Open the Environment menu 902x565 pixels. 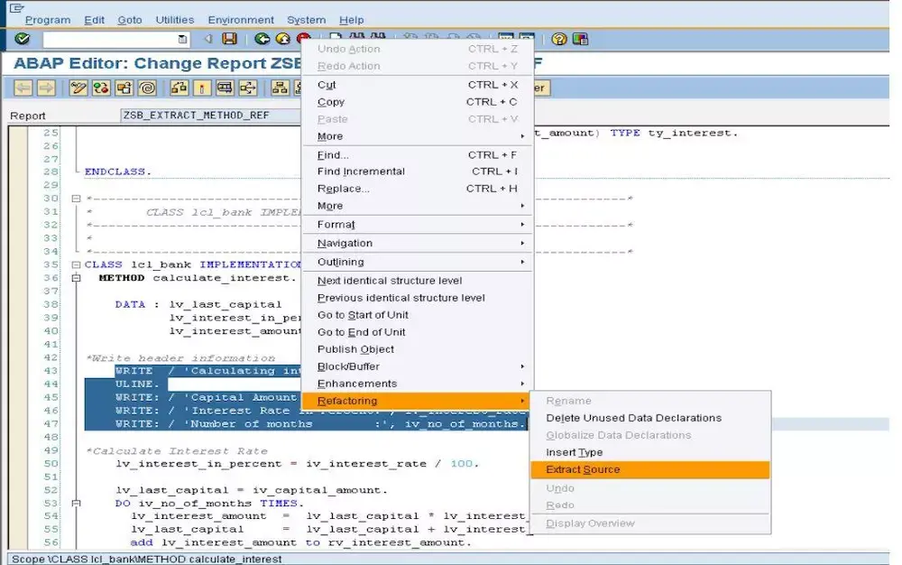pos(240,19)
